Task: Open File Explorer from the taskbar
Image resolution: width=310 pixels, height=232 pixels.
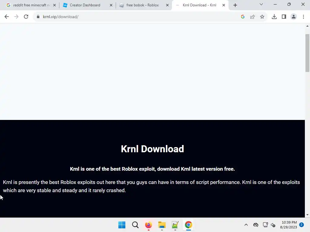Action: (162, 225)
